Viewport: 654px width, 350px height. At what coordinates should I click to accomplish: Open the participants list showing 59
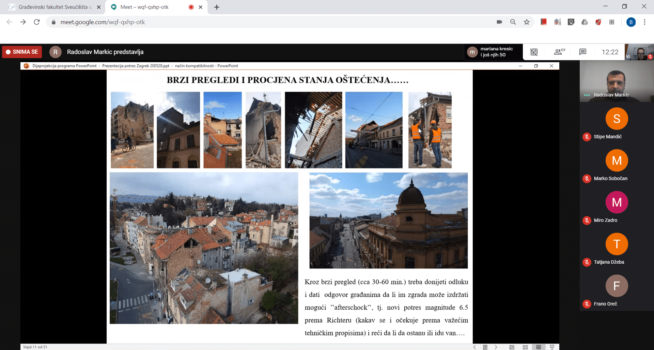559,52
